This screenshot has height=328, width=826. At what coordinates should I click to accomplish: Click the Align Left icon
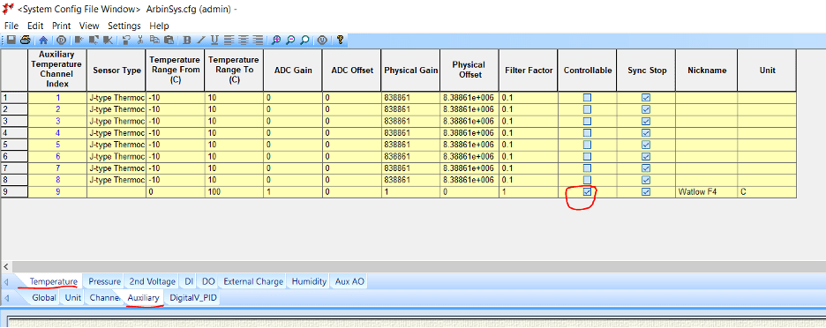point(229,40)
